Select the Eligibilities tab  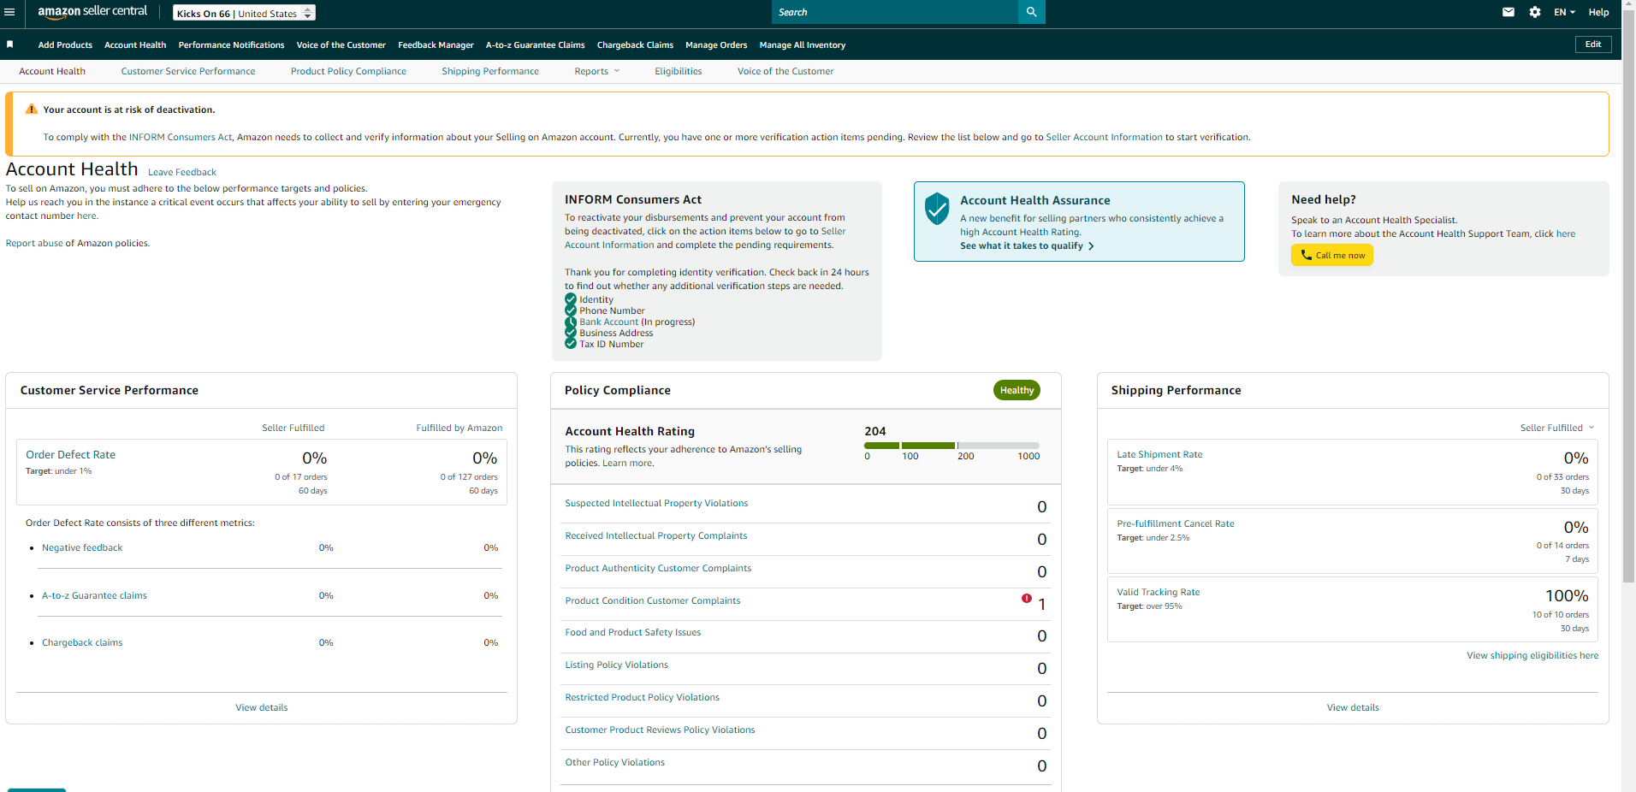(679, 71)
